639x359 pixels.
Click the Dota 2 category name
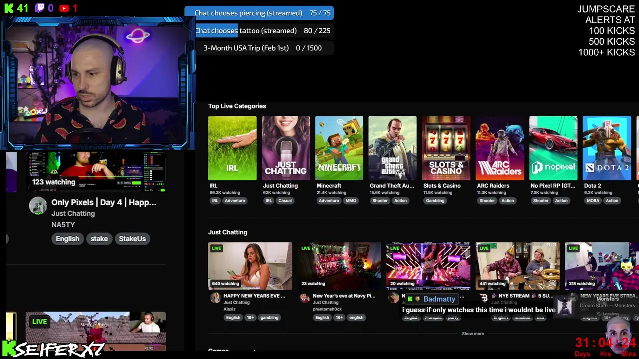(x=592, y=186)
